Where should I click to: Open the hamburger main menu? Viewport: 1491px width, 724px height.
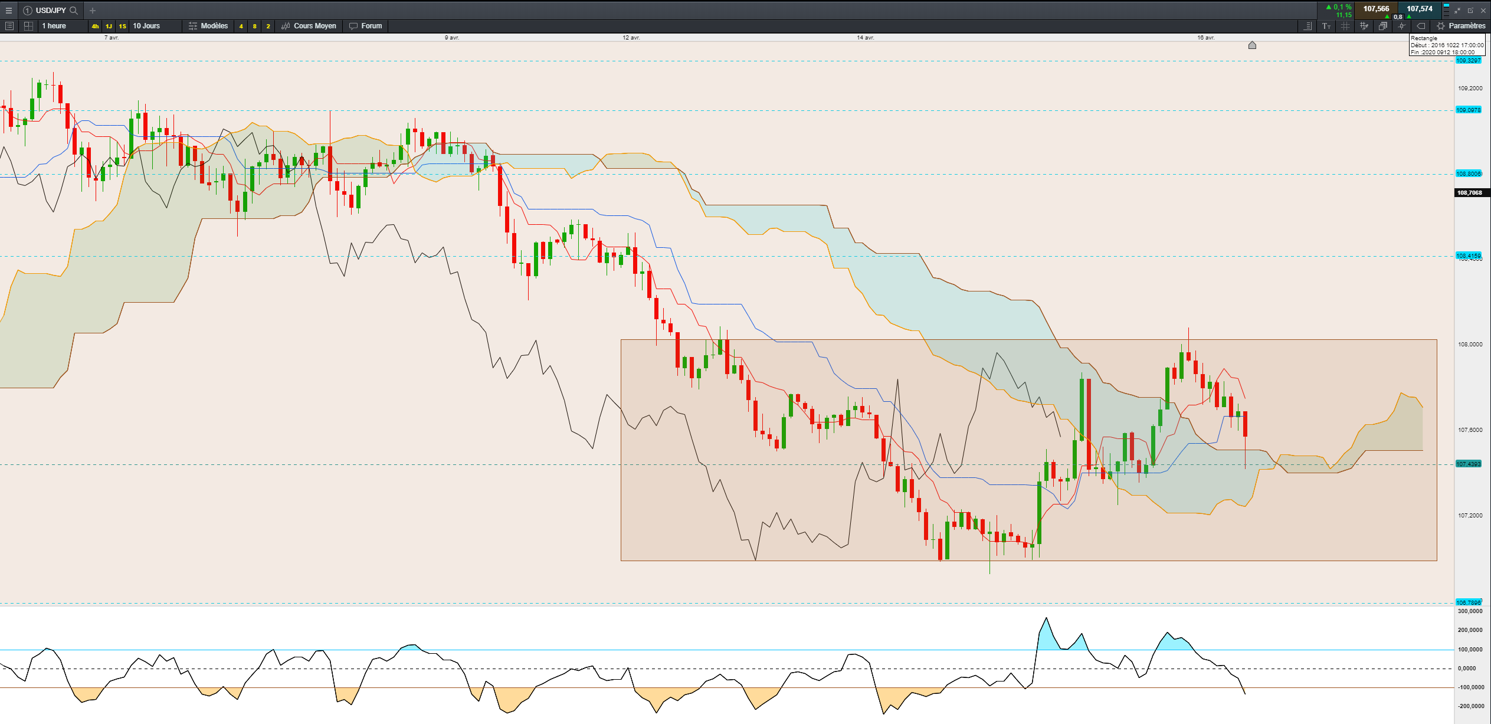[x=8, y=11]
